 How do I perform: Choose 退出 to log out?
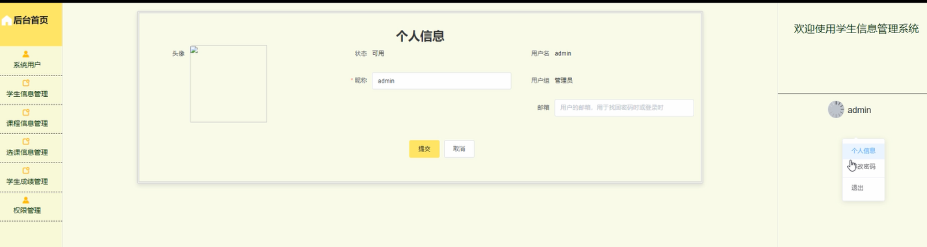point(863,188)
